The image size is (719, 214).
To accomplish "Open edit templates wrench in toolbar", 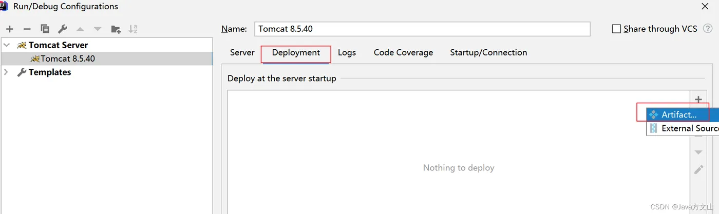I will [62, 29].
